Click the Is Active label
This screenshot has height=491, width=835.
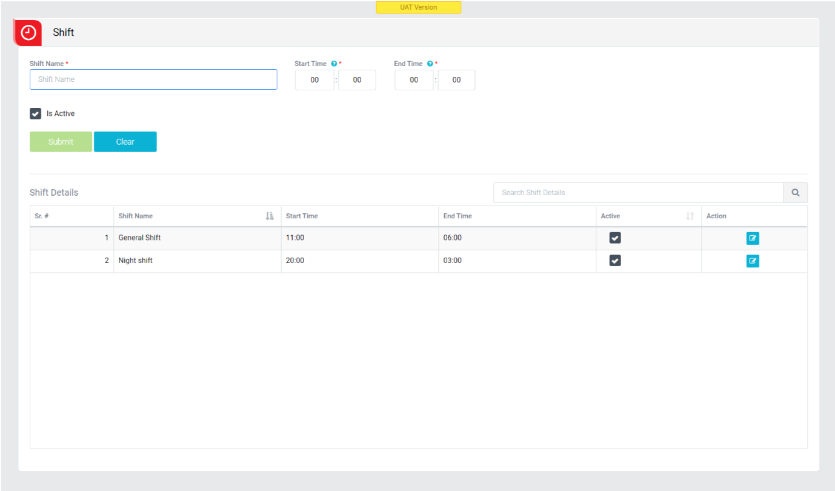(x=61, y=113)
